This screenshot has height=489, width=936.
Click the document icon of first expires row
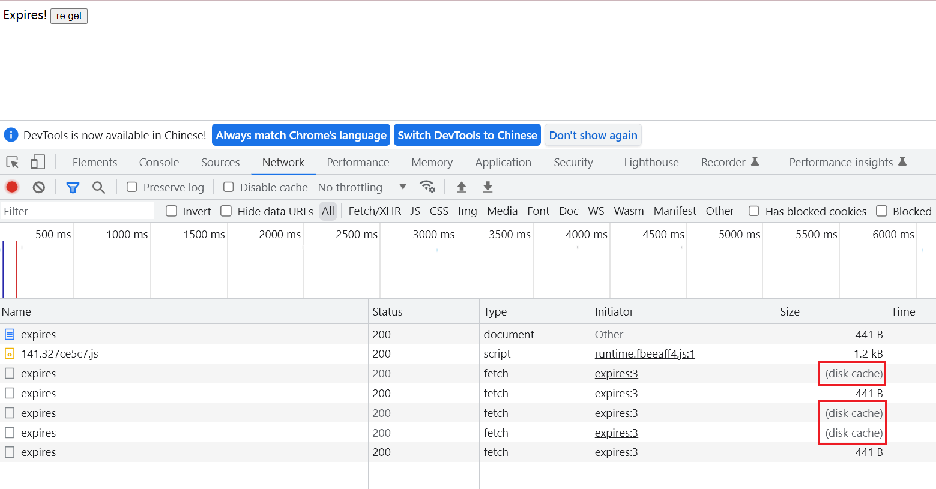tap(10, 334)
